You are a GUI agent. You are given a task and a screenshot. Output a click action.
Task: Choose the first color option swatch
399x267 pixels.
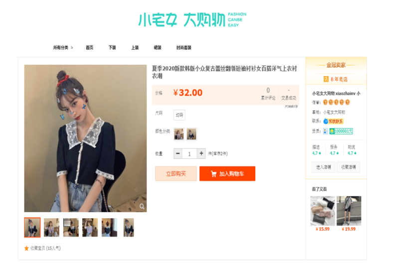tap(179, 134)
